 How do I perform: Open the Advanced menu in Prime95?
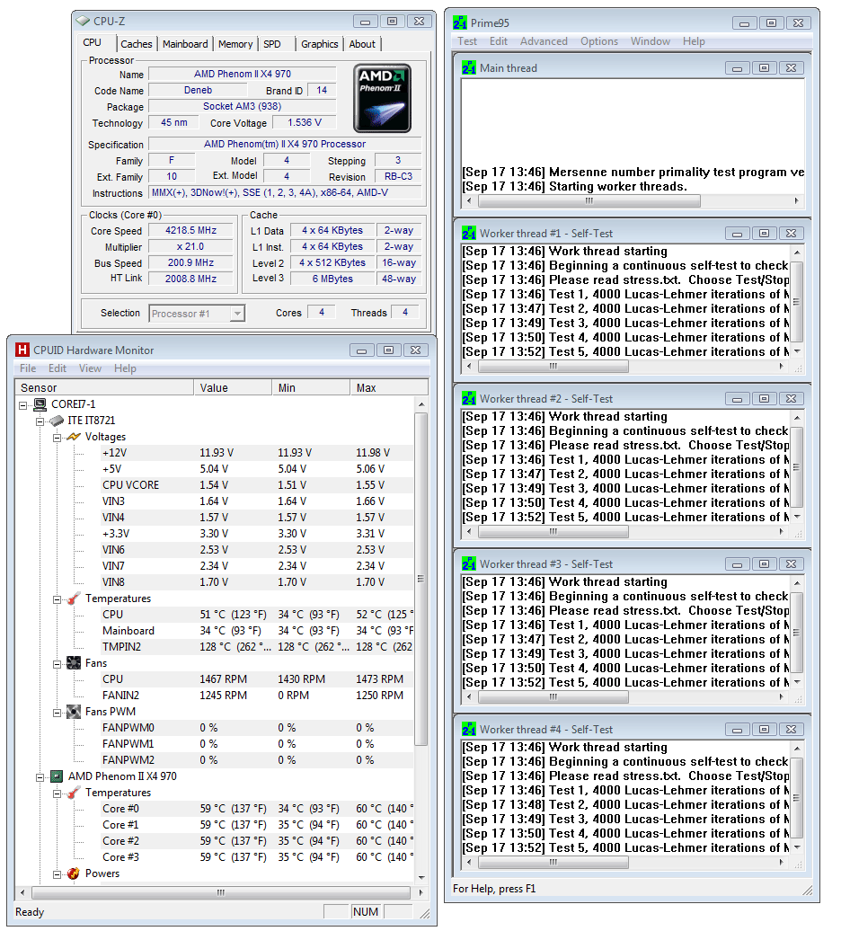[544, 41]
